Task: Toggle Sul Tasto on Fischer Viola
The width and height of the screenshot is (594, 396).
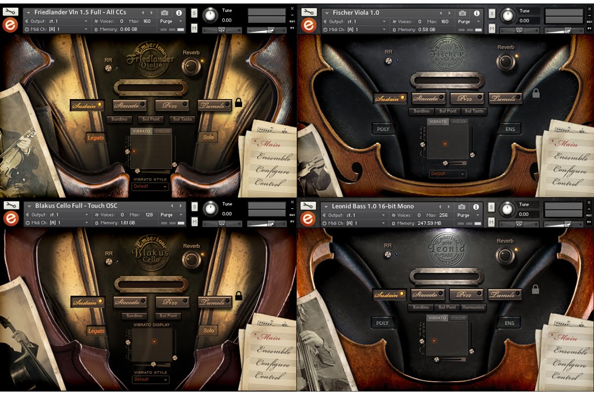Action: click(474, 111)
